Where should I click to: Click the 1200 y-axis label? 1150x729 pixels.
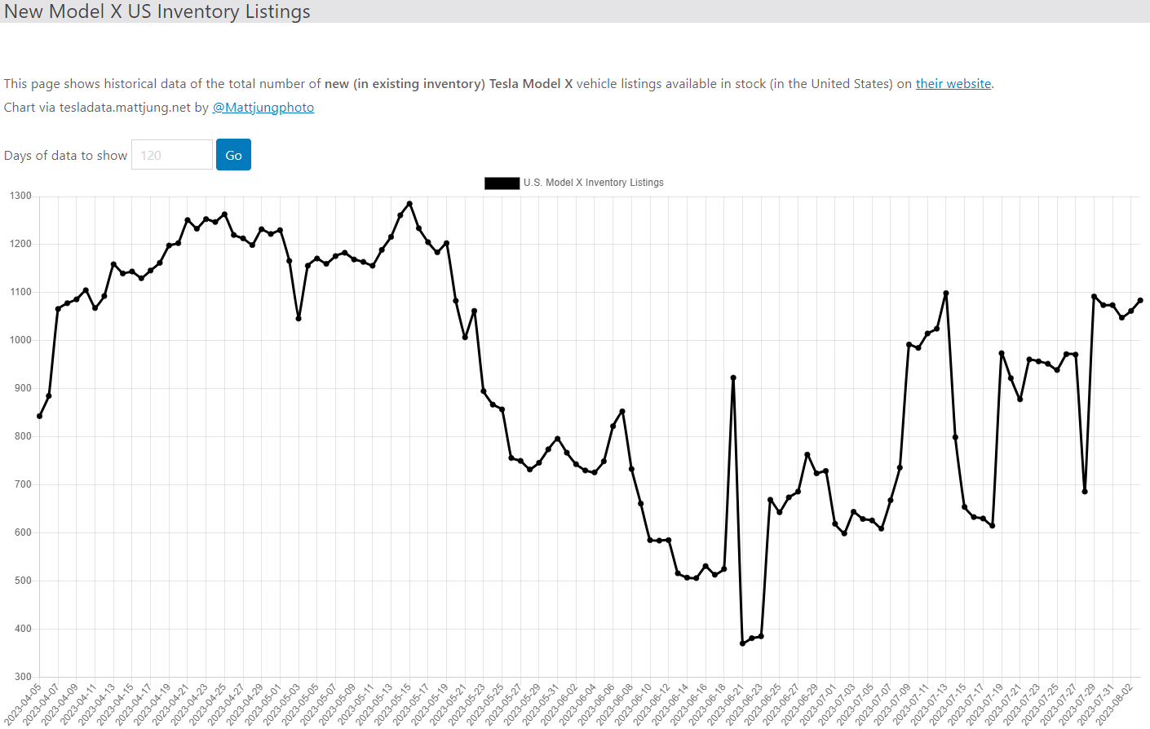tap(21, 244)
